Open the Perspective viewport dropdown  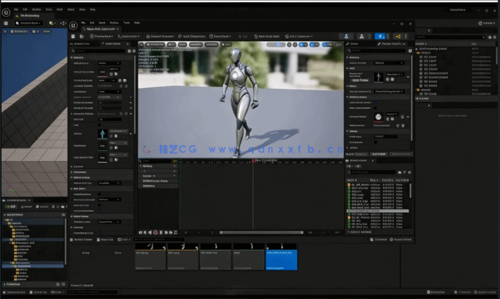pos(155,44)
